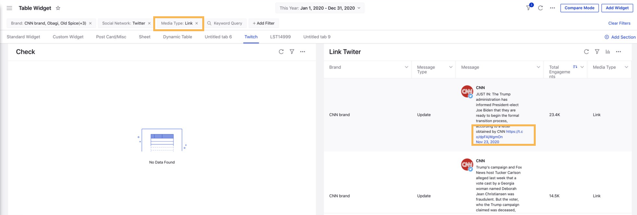637x215 pixels.
Task: Open the LST14999 tab
Action: pos(280,37)
